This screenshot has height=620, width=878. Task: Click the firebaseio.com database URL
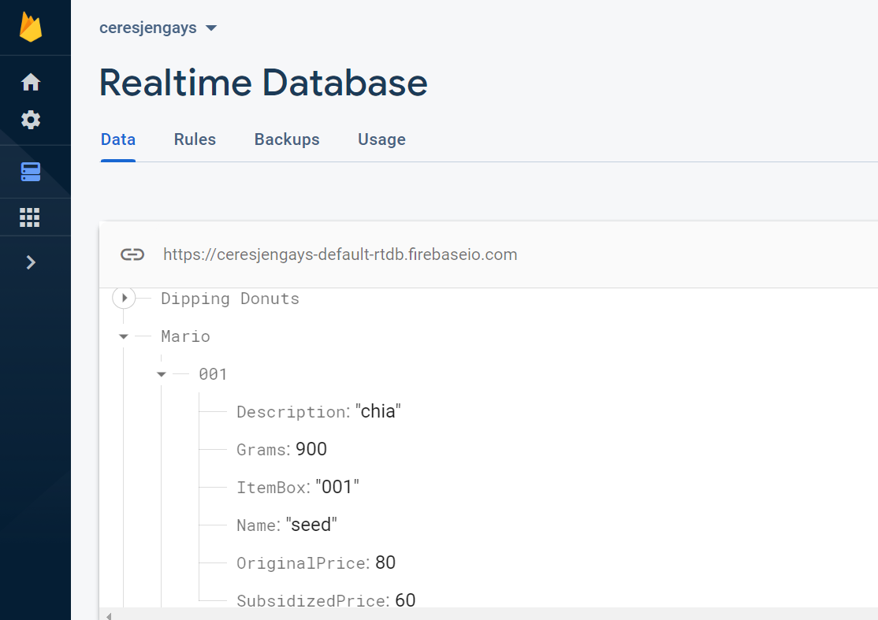[340, 254]
